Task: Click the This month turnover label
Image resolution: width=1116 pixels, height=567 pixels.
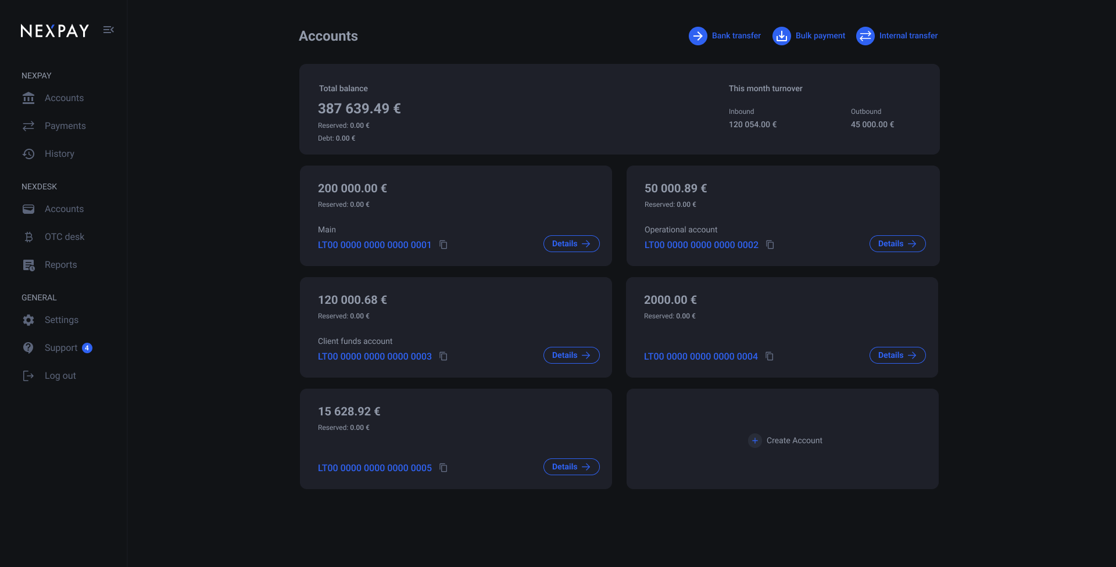Action: point(766,88)
